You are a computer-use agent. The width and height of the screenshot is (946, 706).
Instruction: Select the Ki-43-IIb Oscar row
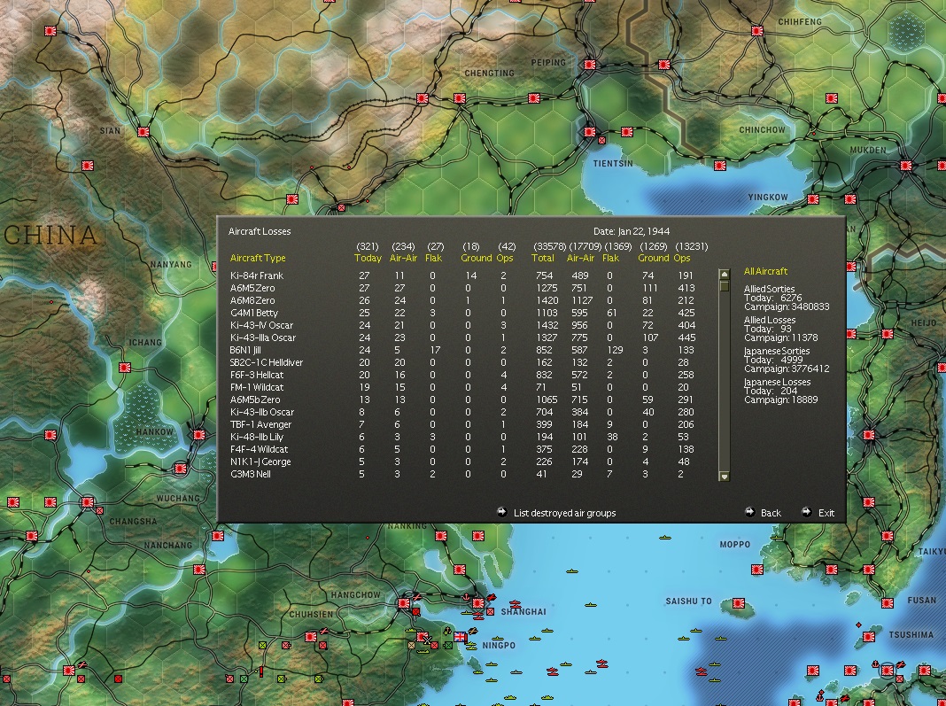click(462, 412)
